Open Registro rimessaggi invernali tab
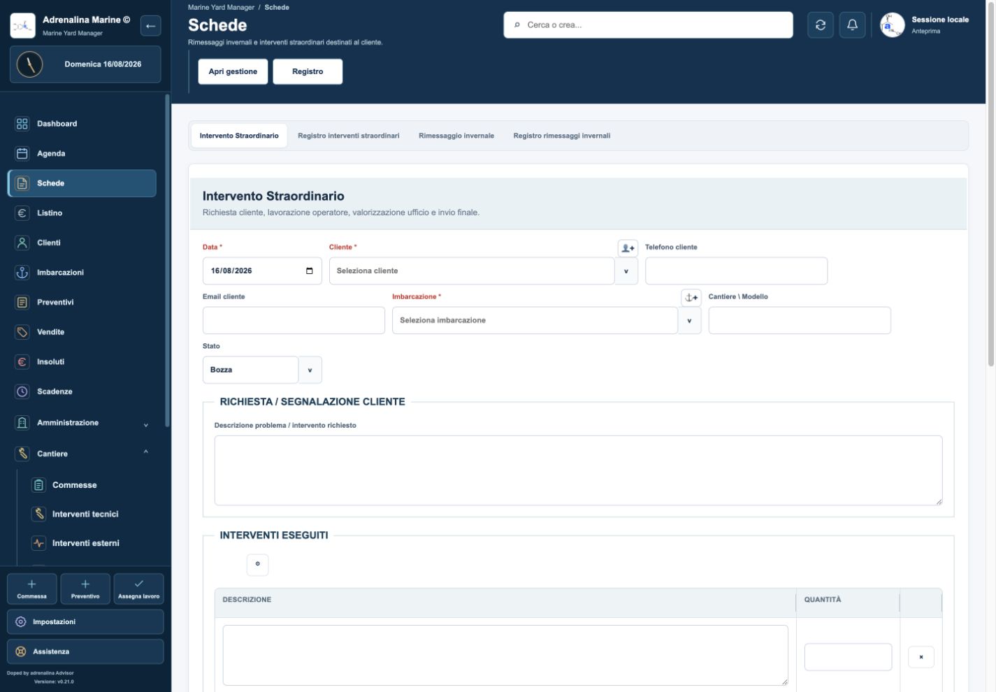996x692 pixels. [x=562, y=136]
